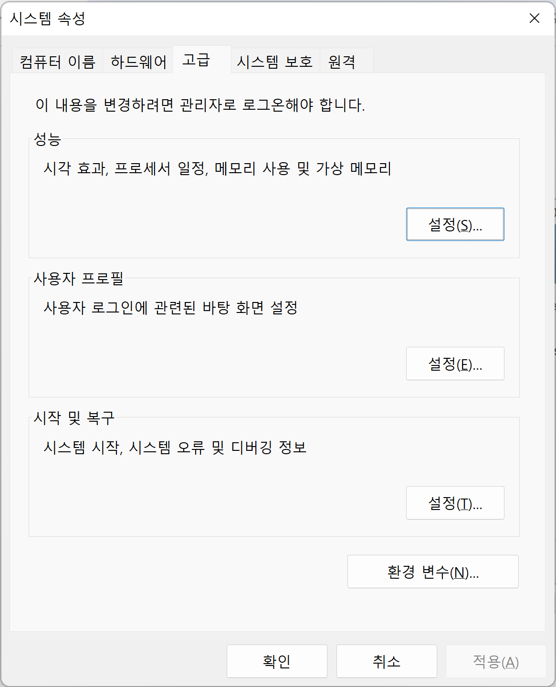Cancel the dialog with 취소
The width and height of the screenshot is (556, 687).
(387, 661)
